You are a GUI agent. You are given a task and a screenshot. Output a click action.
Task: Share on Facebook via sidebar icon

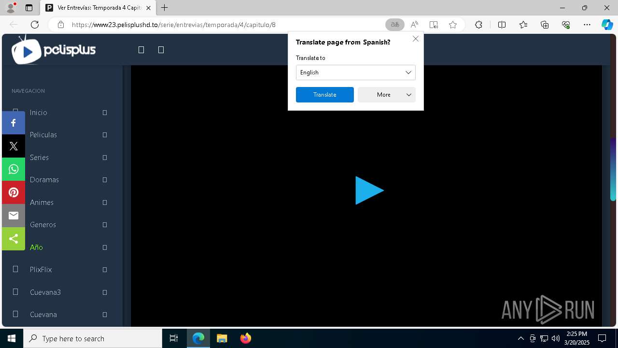[14, 123]
